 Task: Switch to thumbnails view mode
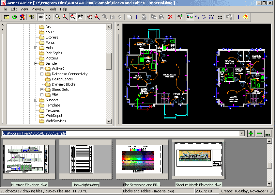pyautogui.click(x=190, y=17)
